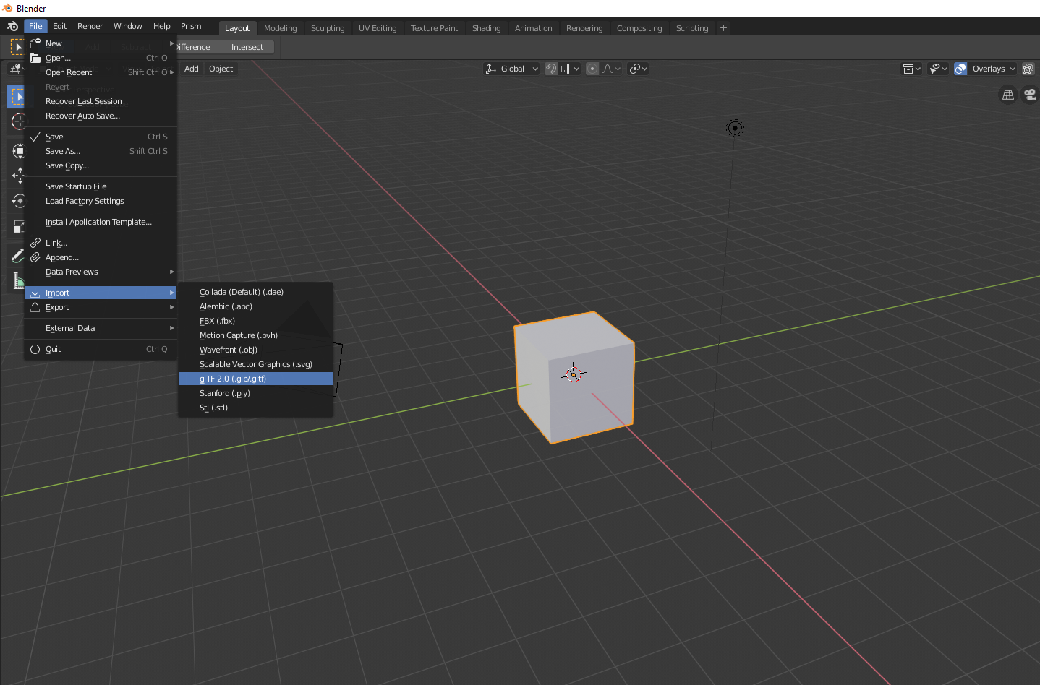
Task: Open the Add menu in viewport header
Action: coord(191,69)
